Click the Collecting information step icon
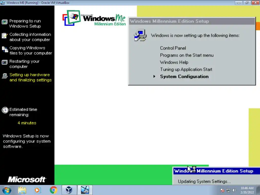Viewport: 260px width, 195px height. [x=5, y=36]
